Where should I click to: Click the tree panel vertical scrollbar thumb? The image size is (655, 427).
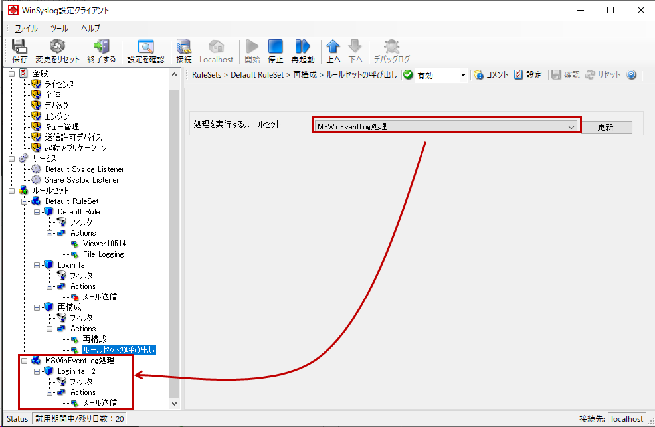tap(175, 243)
